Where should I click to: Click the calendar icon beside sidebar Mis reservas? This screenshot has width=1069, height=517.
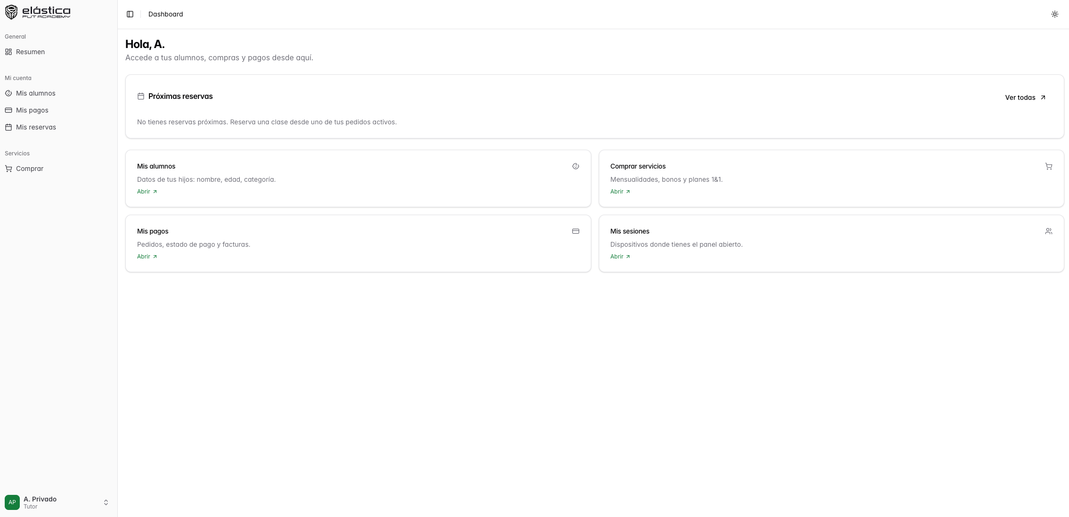[x=8, y=127]
